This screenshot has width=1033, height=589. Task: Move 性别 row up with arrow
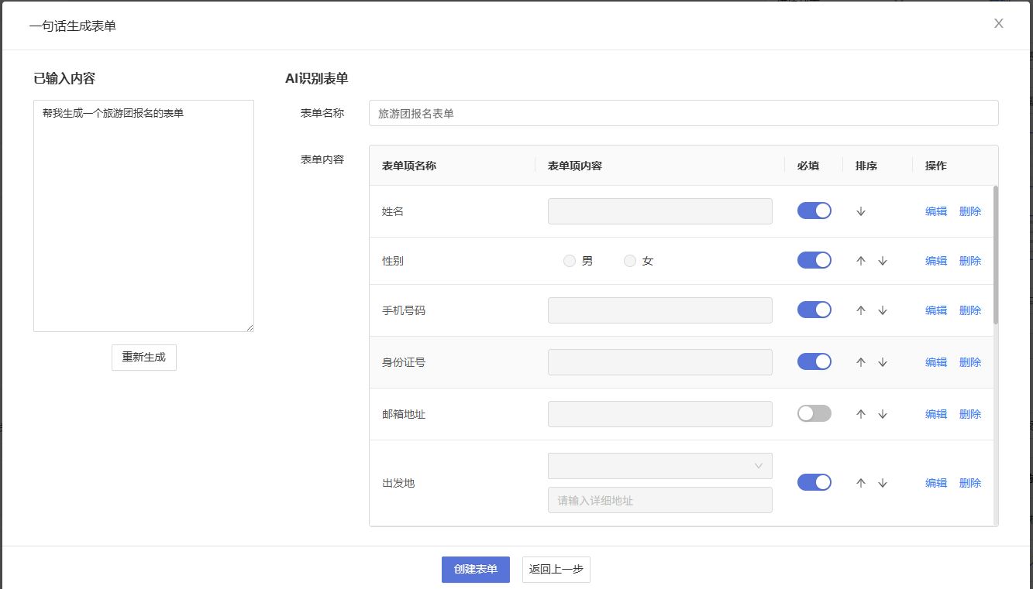tap(860, 261)
